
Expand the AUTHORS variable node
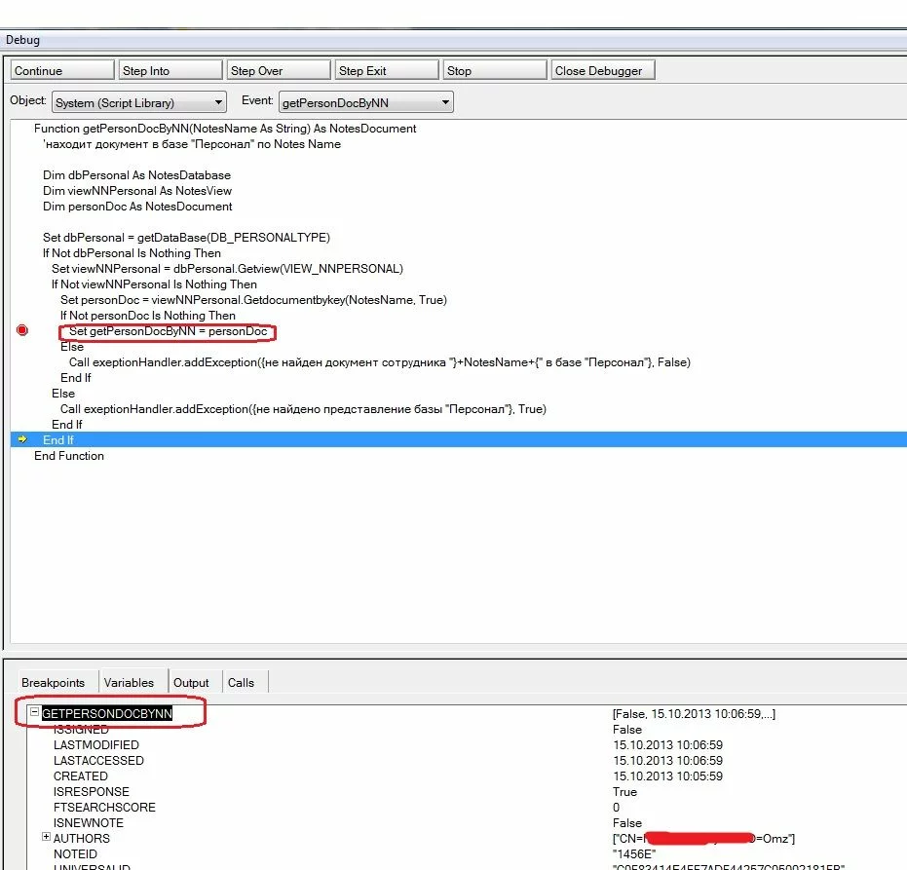click(x=46, y=838)
